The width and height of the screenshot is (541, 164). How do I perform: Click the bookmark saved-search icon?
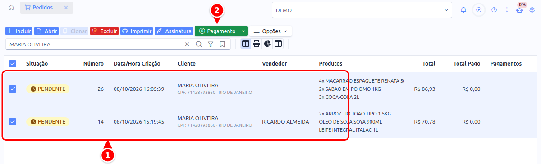[222, 44]
